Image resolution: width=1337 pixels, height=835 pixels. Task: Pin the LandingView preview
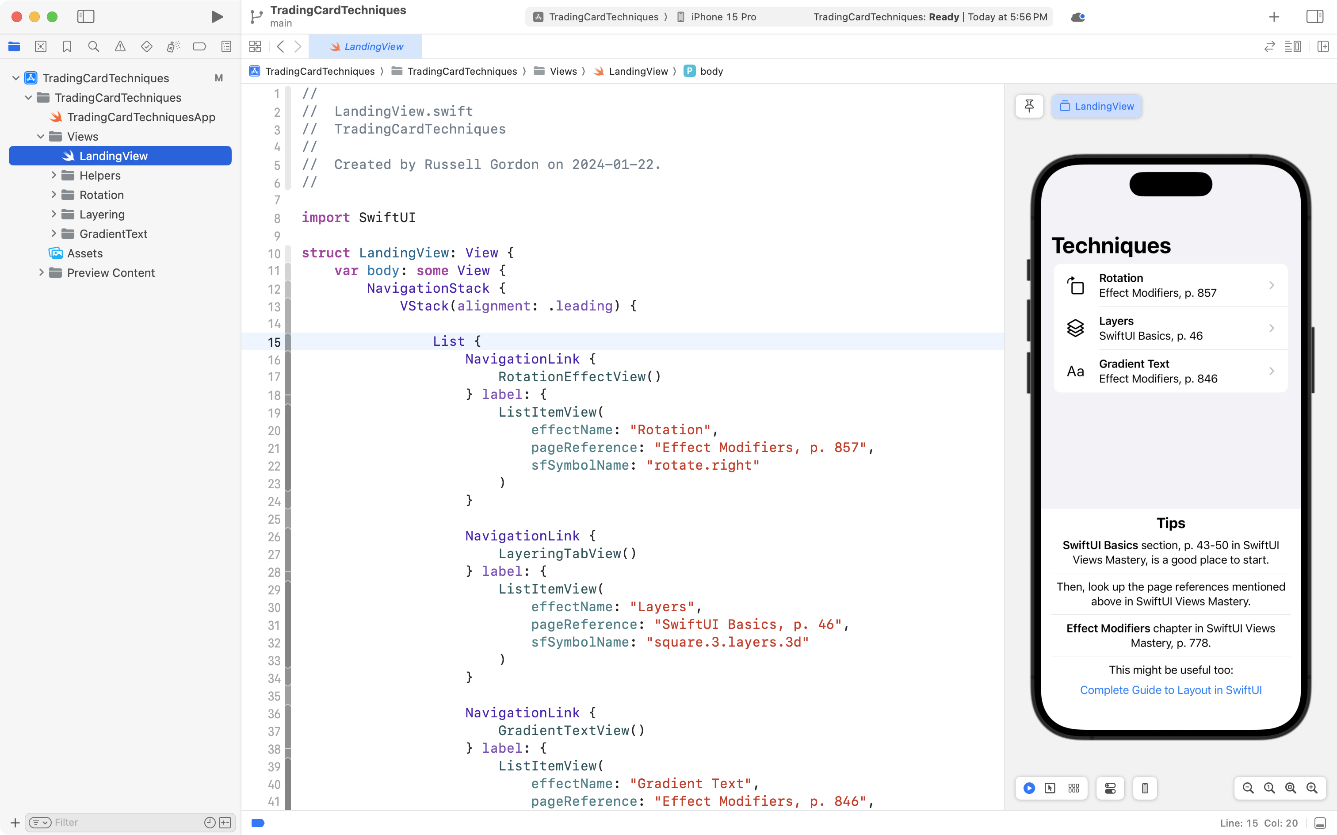[1029, 106]
